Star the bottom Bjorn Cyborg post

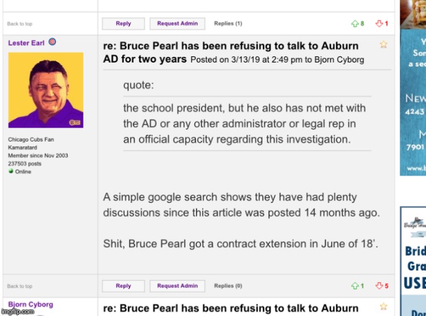pos(383,307)
